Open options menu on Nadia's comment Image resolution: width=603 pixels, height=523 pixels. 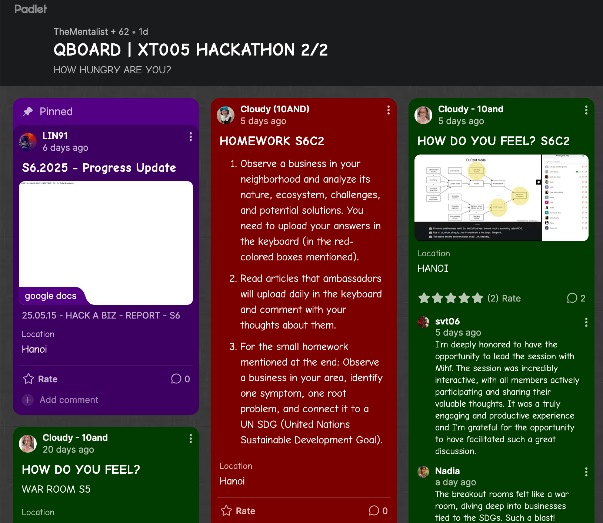[x=586, y=472]
